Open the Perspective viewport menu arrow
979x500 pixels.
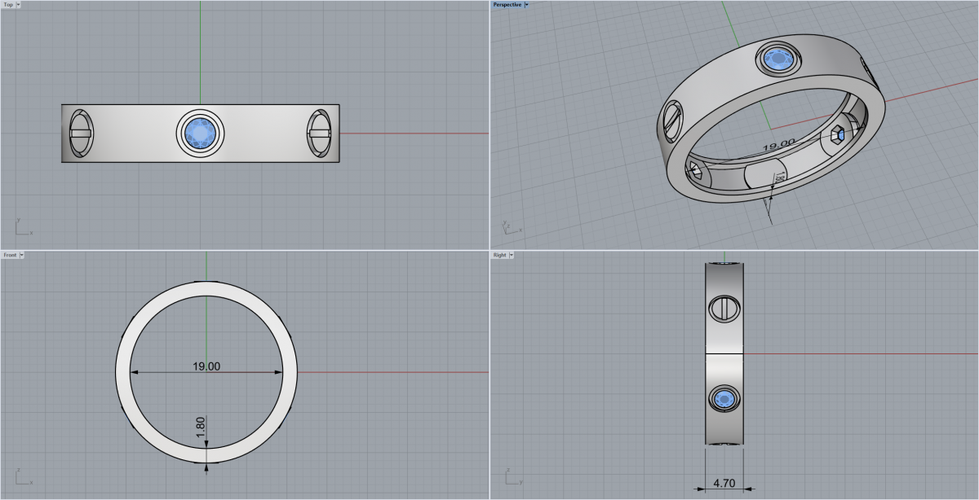click(527, 5)
